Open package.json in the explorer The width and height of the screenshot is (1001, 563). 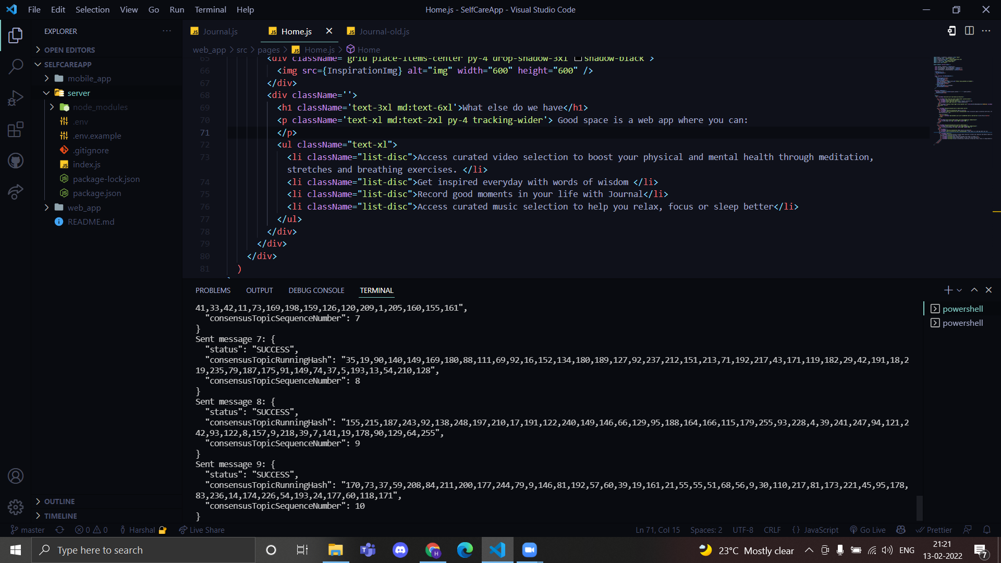pos(97,193)
